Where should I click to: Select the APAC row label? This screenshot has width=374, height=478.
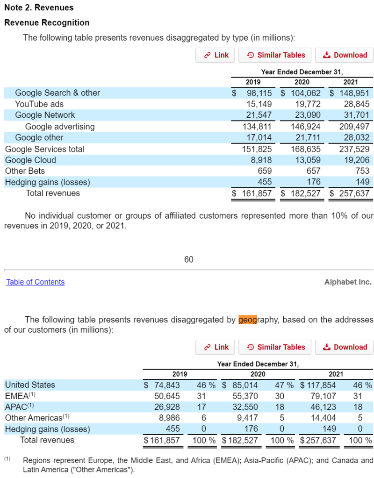click(x=20, y=407)
